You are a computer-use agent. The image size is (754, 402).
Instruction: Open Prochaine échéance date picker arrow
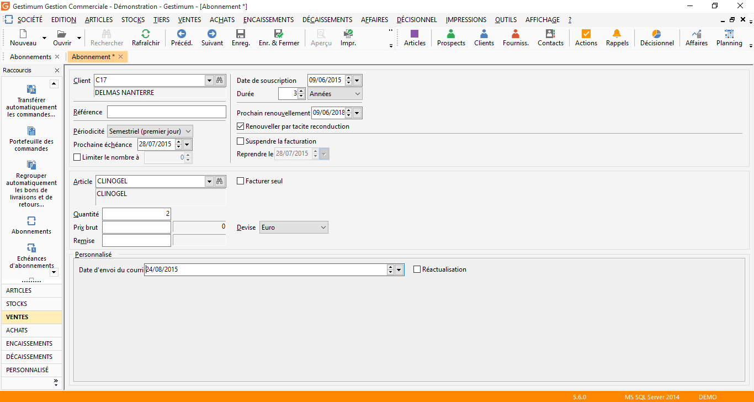(187, 145)
